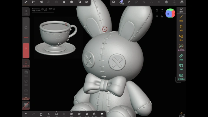
Task: Toggle the wireframe sphere icon in bottom bar
Action: tap(79, 114)
